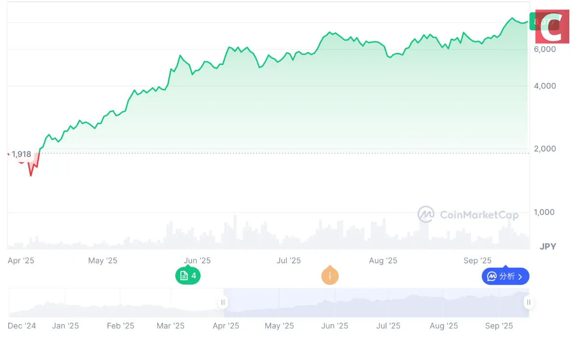This screenshot has width=579, height=339.
Task: Click the orange i event marker
Action: 330,276
